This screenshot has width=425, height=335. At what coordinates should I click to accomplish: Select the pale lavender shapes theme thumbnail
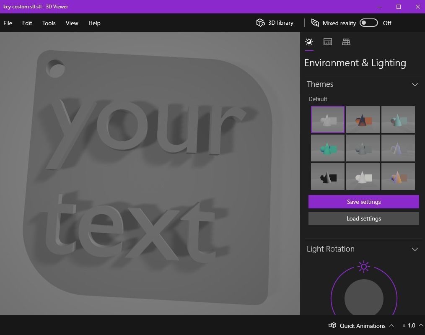pyautogui.click(x=398, y=148)
